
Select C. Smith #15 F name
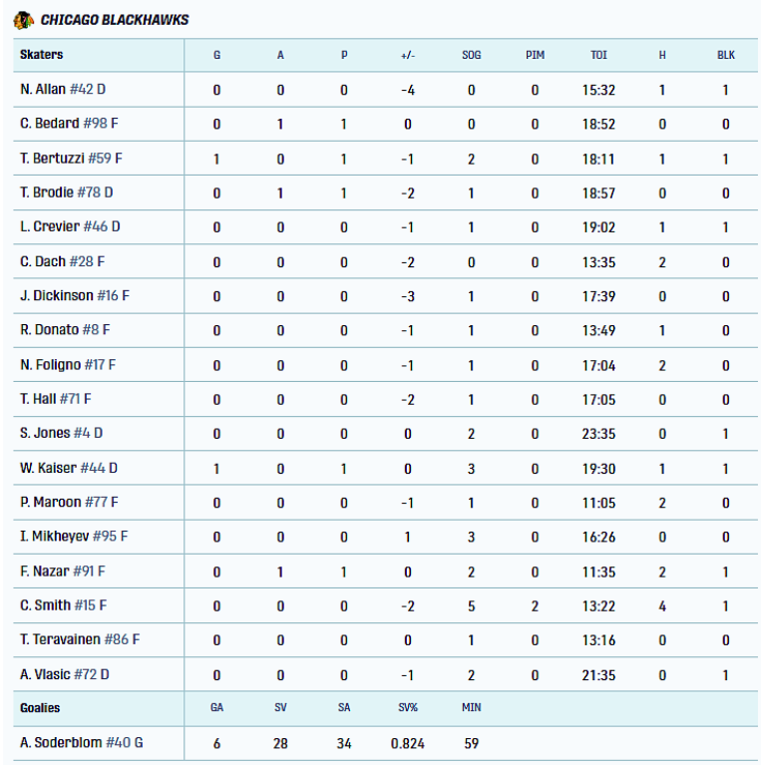click(x=64, y=605)
